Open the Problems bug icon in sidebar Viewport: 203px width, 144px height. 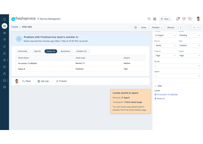[x=4, y=33]
